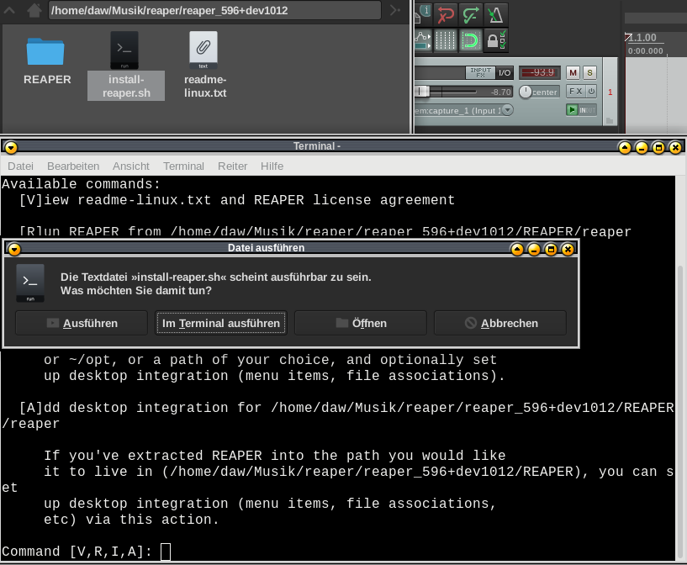Click the terminal Command [V,R,I,A] prompt
The height and width of the screenshot is (565, 687).
coord(77,552)
